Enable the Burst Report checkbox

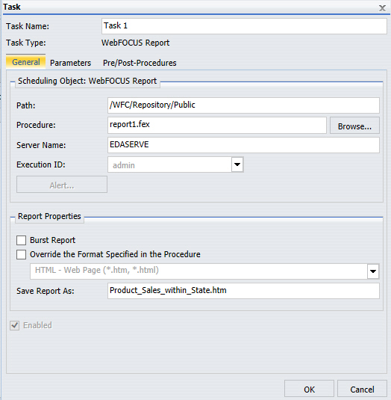21,240
